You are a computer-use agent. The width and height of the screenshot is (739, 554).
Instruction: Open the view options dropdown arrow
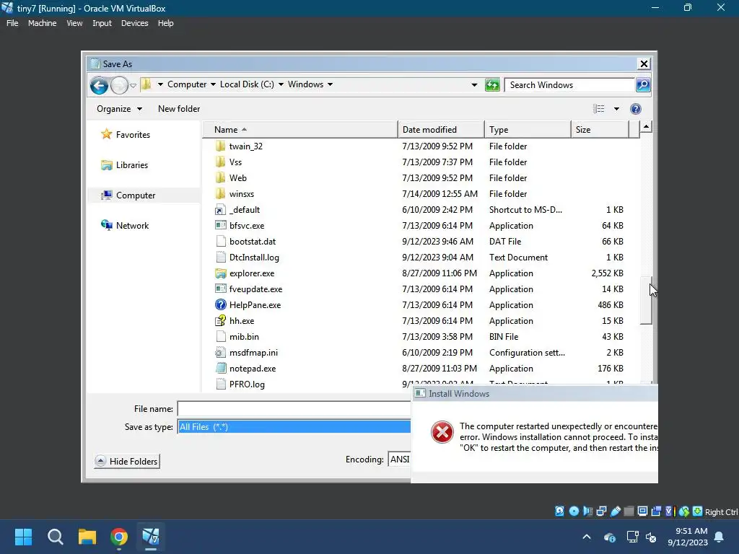616,109
